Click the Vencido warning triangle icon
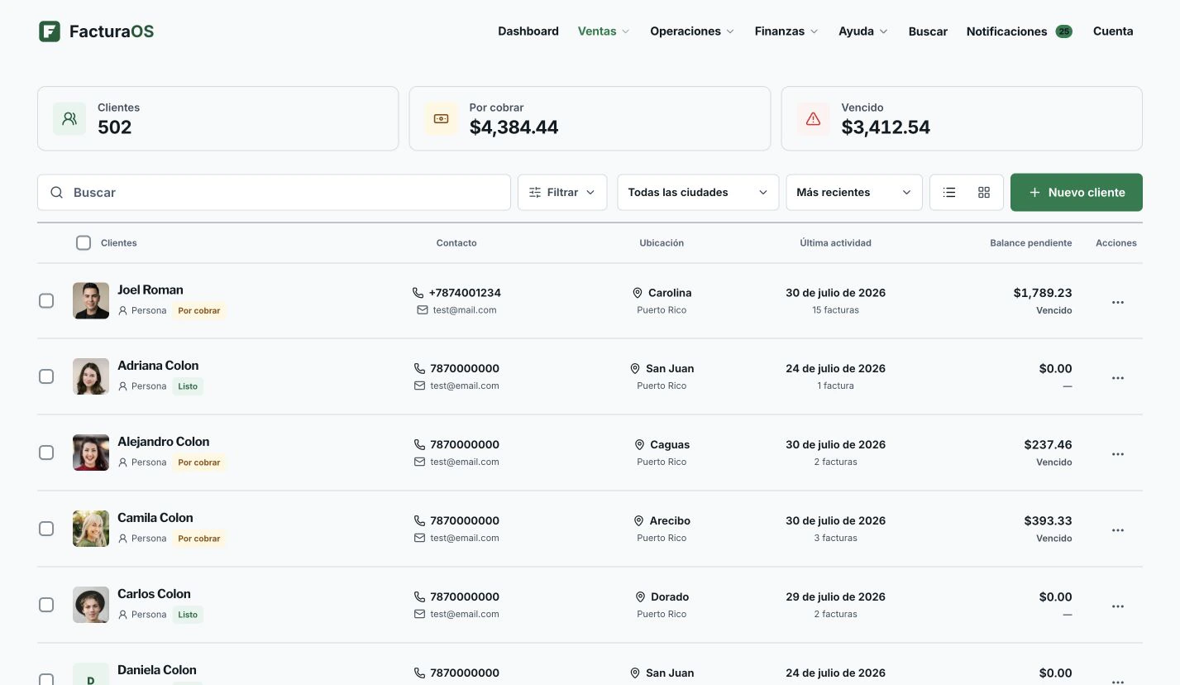The image size is (1180, 685). point(813,118)
